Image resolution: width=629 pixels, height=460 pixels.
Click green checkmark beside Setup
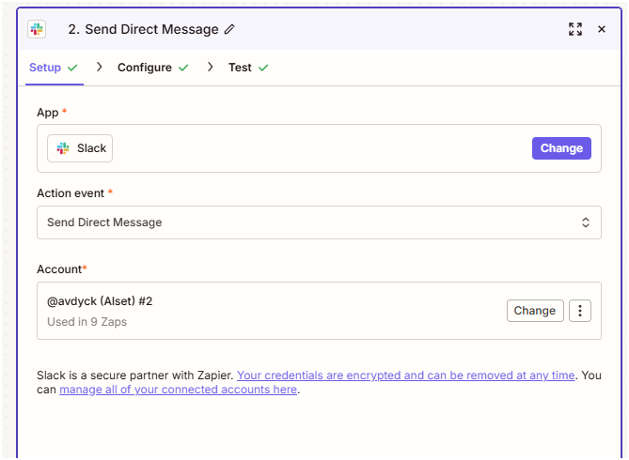tap(72, 68)
